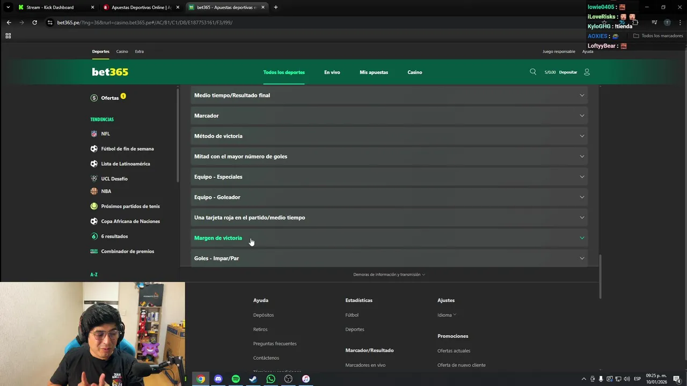Open Copa Africana de Naciones
The width and height of the screenshot is (687, 386).
pos(130,221)
